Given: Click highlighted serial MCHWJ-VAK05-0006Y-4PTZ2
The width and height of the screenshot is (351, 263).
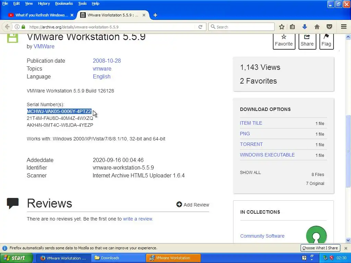Looking at the screenshot, I should point(59,111).
